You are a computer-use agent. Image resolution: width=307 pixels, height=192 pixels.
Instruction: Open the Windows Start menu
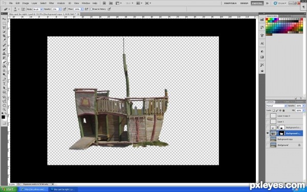click(x=9, y=189)
